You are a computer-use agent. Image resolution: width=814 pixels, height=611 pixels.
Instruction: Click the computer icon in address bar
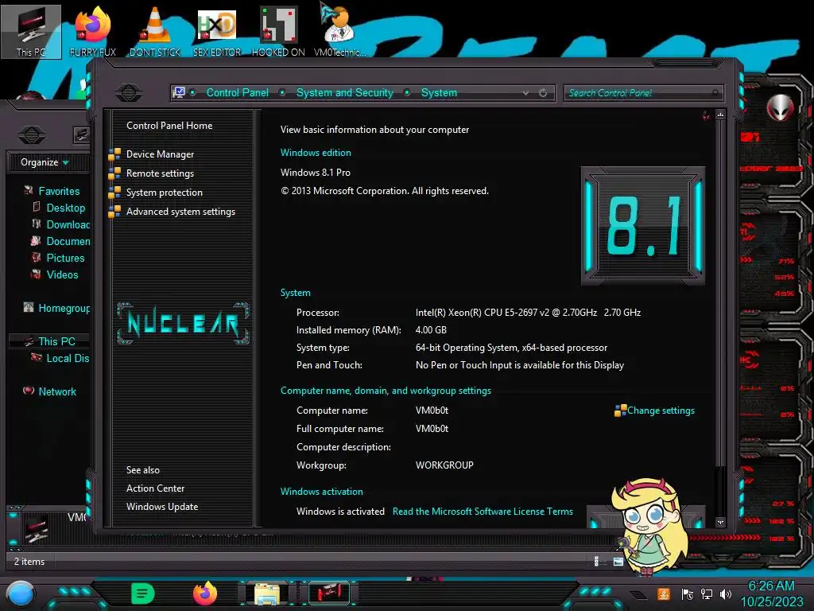pyautogui.click(x=179, y=92)
